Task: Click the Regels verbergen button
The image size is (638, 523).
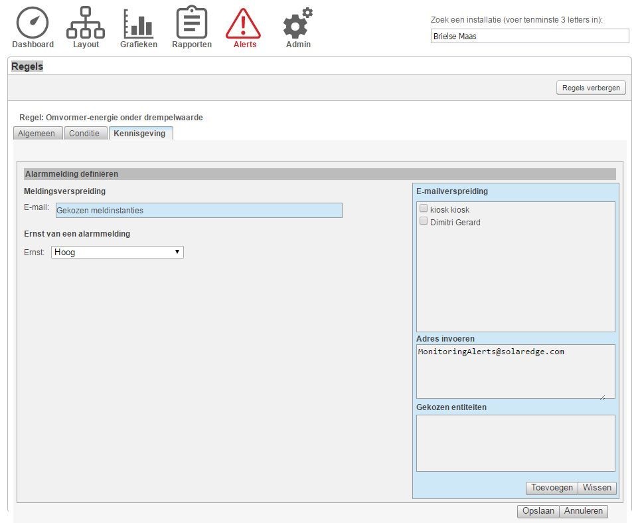Action: [591, 88]
